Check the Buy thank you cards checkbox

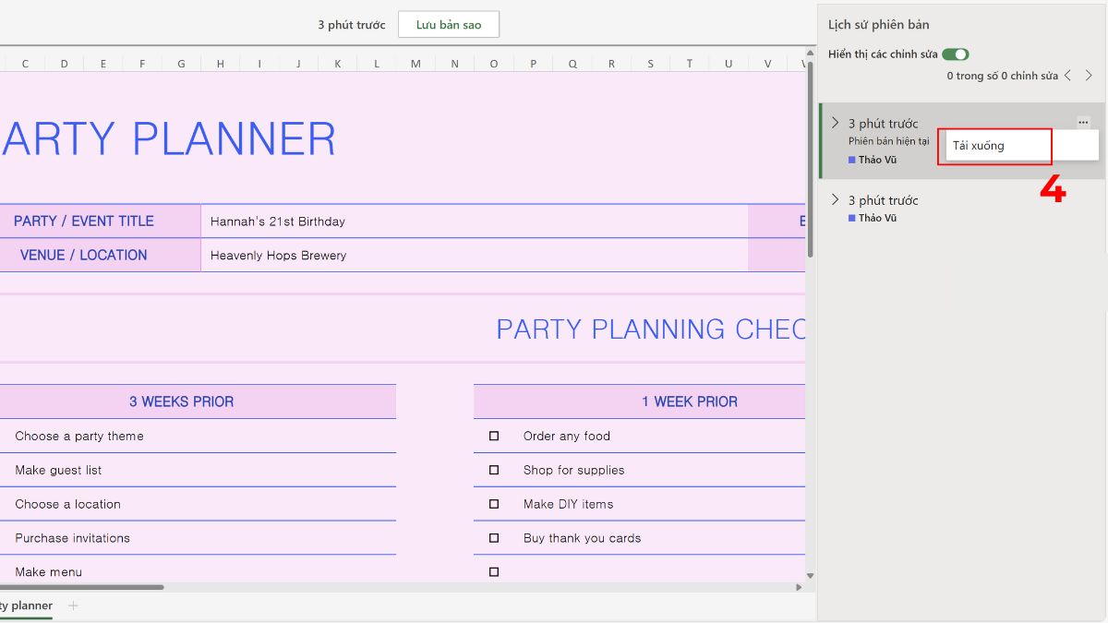[494, 538]
